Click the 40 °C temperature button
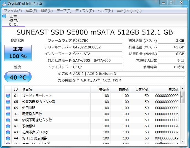The width and height of the screenshot is (190, 148). (18, 77)
